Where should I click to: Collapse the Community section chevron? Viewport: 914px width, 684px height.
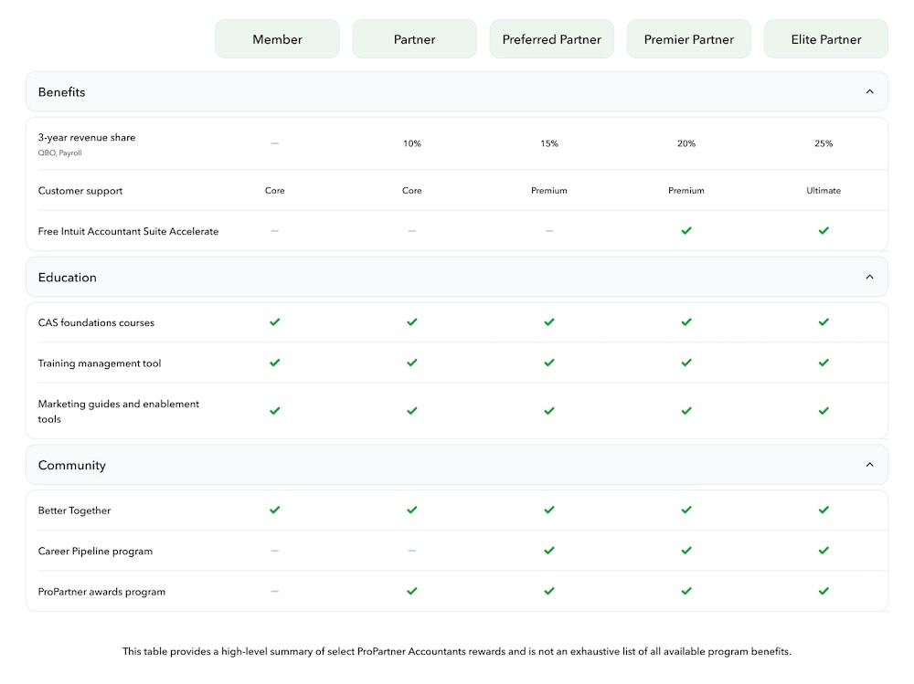[x=869, y=464]
